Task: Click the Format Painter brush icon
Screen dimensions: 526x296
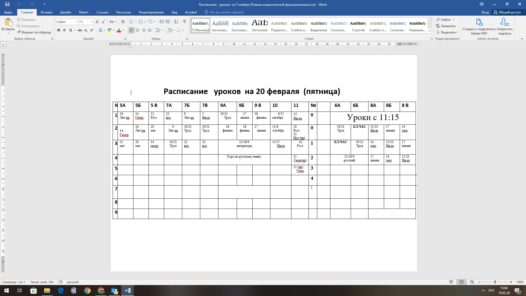Action: pyautogui.click(x=19, y=32)
